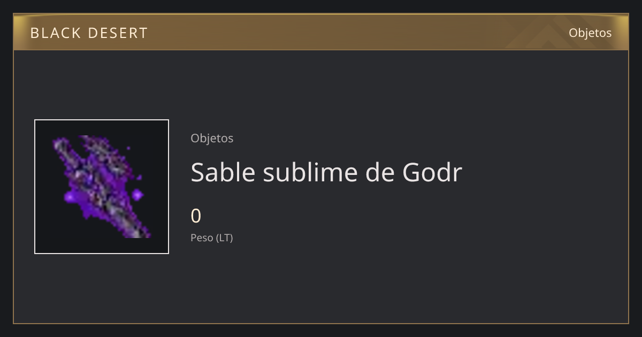Click the purple glow orb on the item image

point(137,195)
